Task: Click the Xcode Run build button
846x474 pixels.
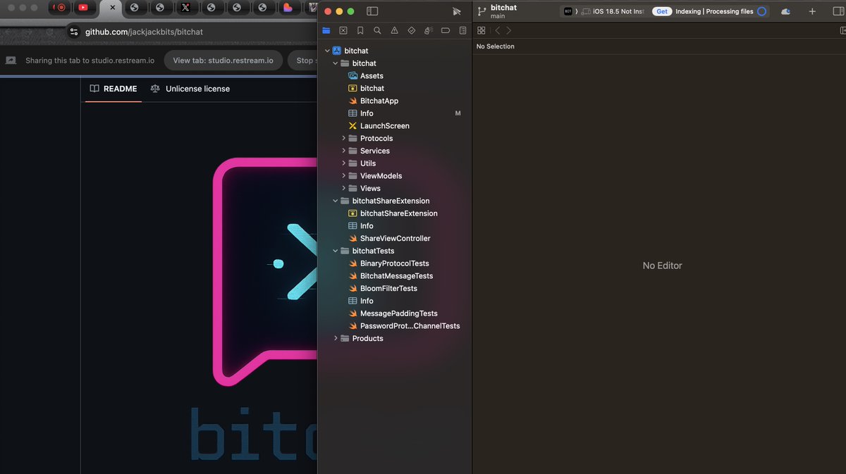Action: coord(457,11)
